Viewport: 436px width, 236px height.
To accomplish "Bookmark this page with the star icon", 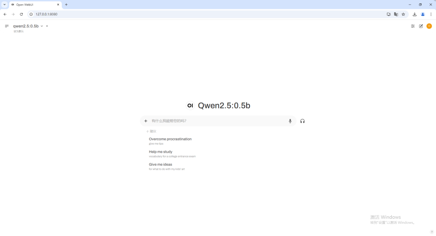I will click(403, 14).
